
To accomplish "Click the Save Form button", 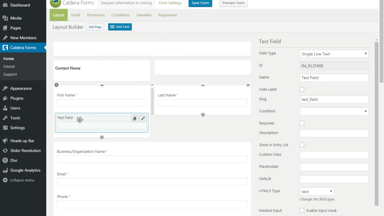I will [x=200, y=3].
